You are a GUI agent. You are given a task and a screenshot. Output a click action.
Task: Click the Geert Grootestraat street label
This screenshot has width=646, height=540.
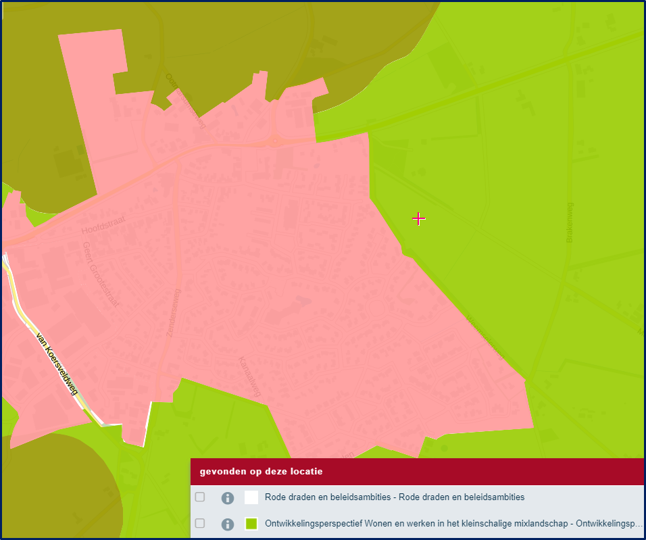pyautogui.click(x=104, y=276)
